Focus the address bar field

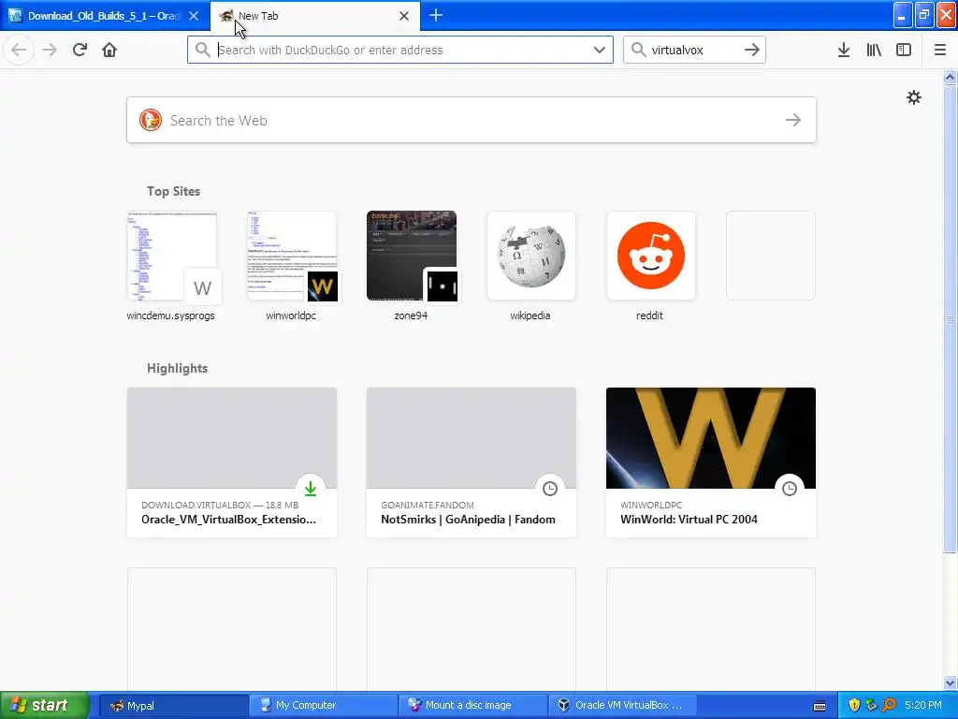[400, 50]
